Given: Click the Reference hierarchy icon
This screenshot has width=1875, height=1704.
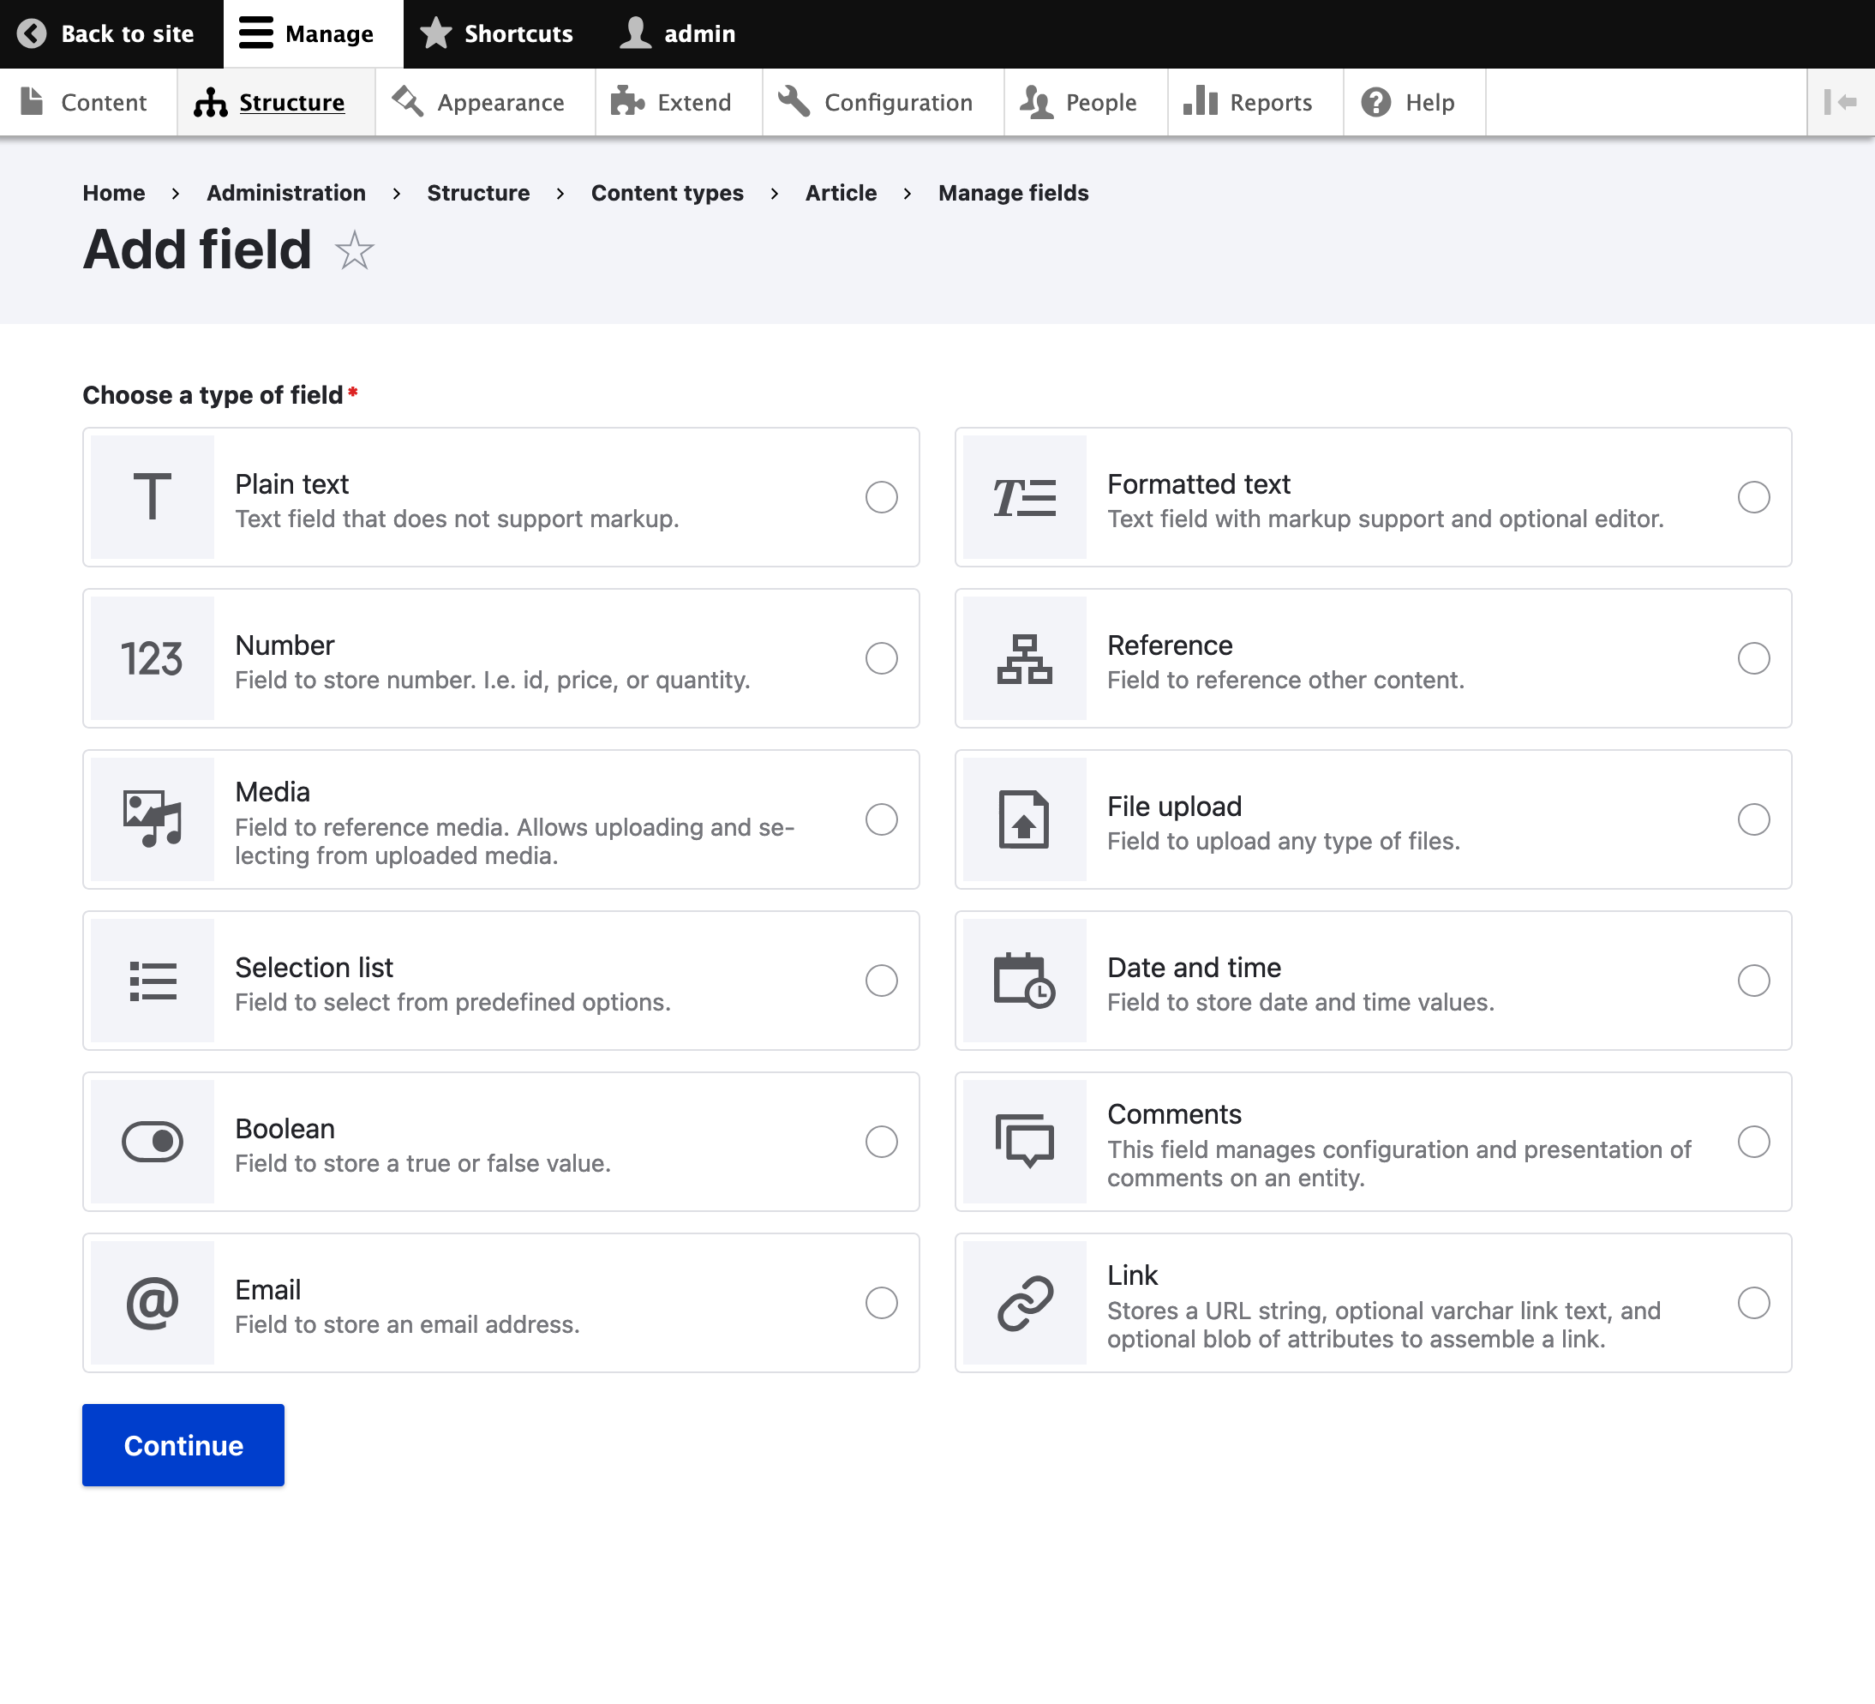Looking at the screenshot, I should [x=1025, y=657].
